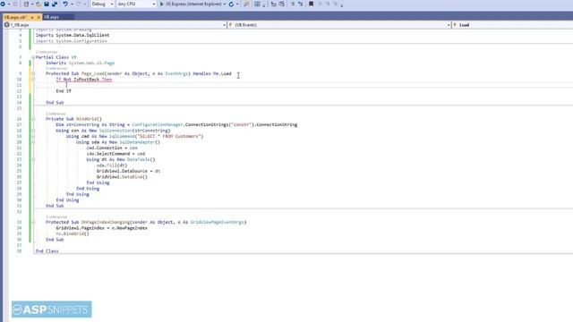Viewport: 573px width, 322px height.
Task: Start debugging with IIS Express (Internet Explorer)
Action: (x=191, y=4)
